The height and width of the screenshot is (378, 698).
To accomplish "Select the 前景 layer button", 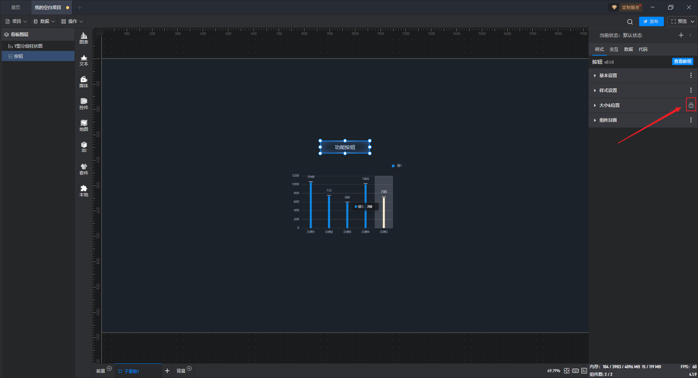I will point(101,371).
